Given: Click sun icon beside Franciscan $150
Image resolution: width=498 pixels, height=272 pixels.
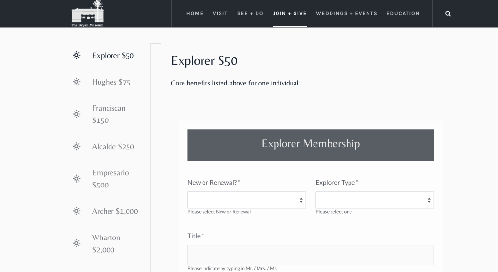Looking at the screenshot, I should pos(76,114).
